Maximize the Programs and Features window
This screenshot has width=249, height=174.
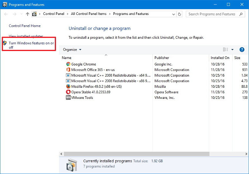pyautogui.click(x=228, y=5)
